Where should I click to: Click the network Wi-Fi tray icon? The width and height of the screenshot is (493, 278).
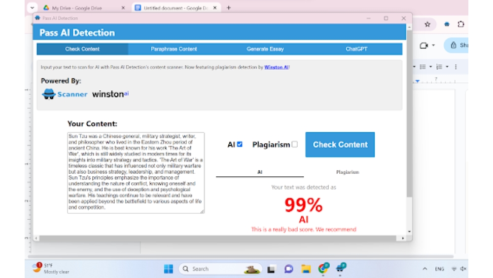454,269
